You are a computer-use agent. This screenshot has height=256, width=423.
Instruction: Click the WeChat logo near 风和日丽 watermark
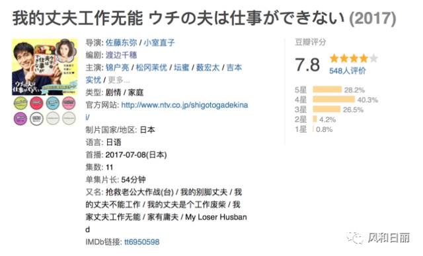tap(356, 238)
